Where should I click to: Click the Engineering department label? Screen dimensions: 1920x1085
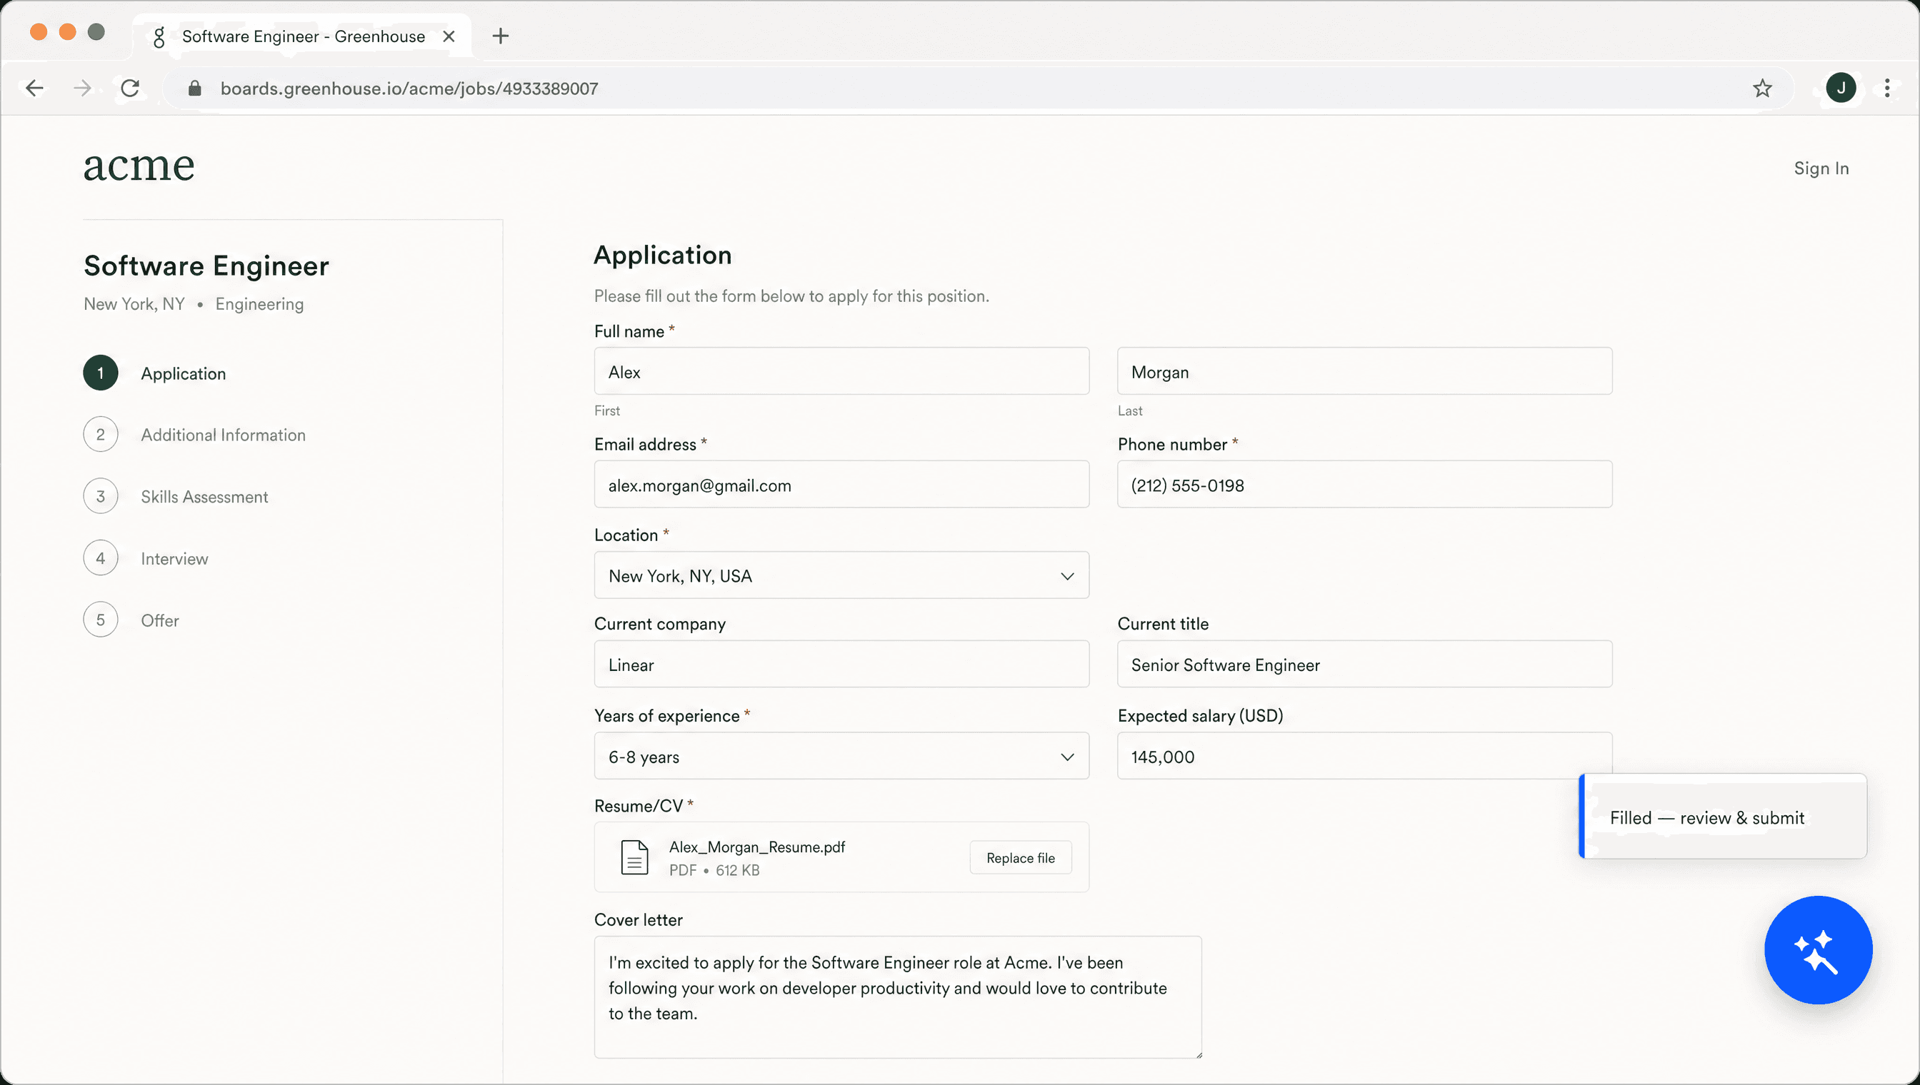tap(259, 304)
